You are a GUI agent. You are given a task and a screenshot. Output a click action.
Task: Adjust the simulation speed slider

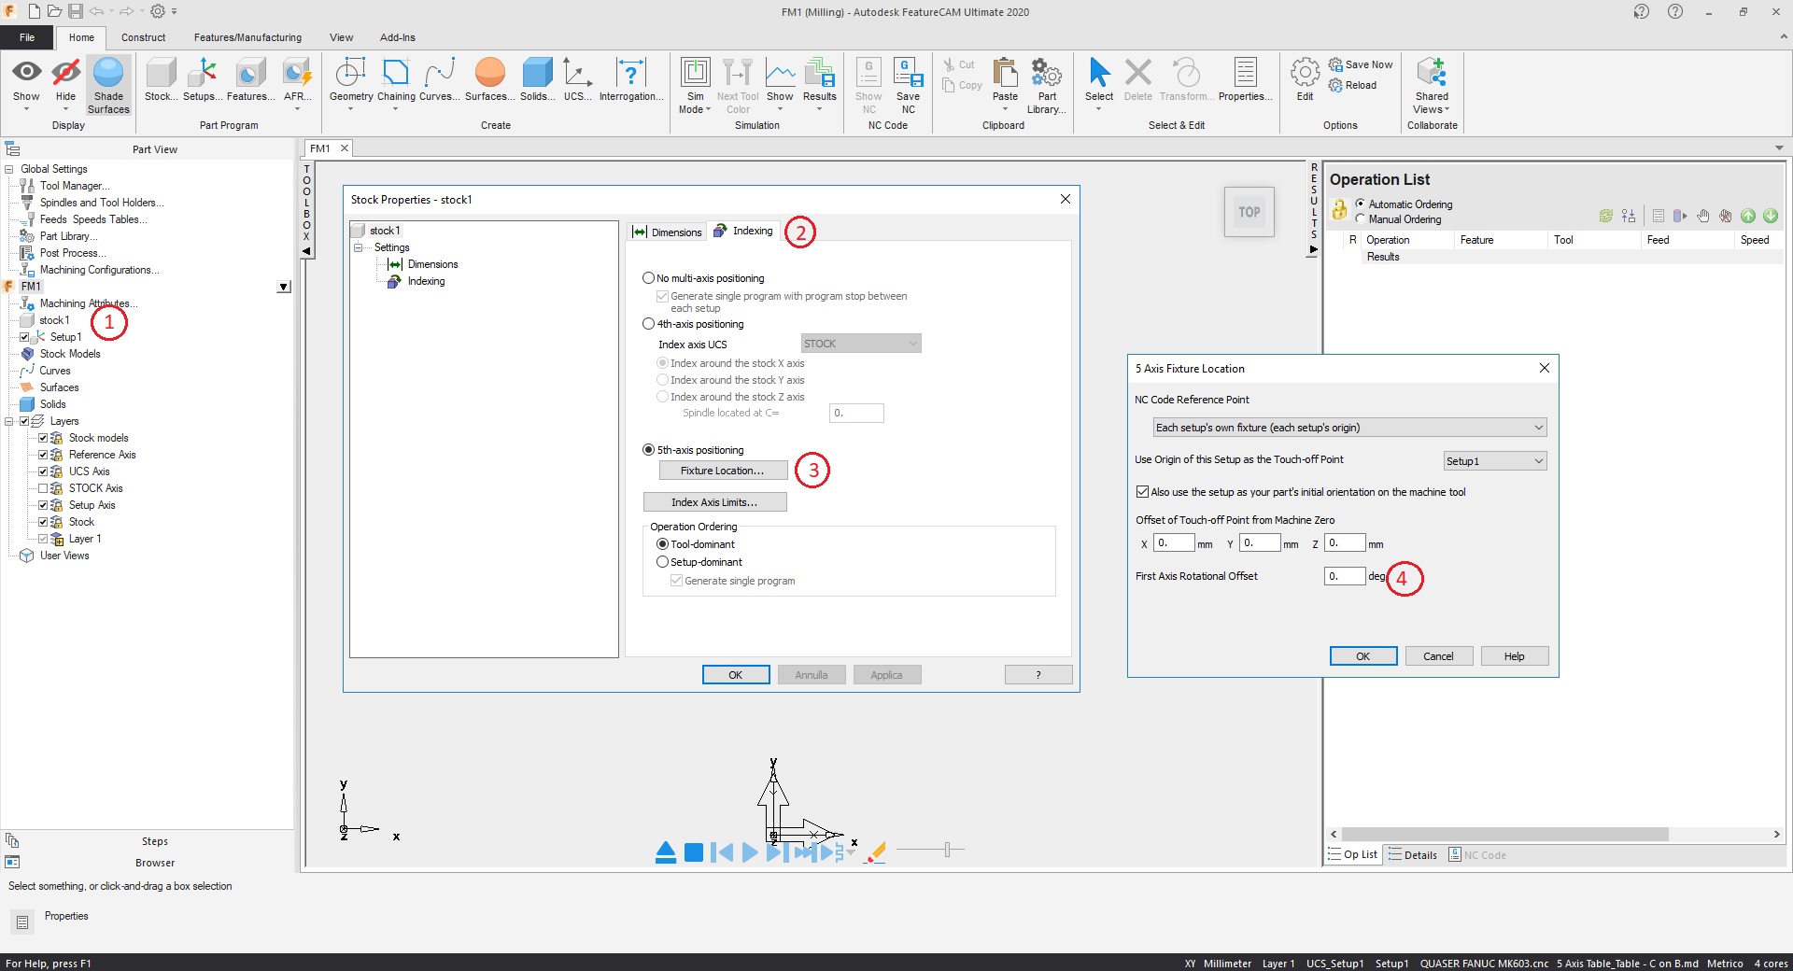pos(947,850)
